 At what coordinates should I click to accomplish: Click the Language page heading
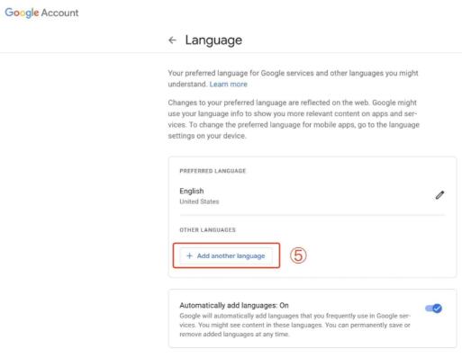coord(213,40)
